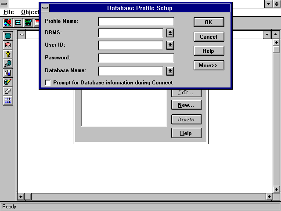
Task: Click the Profile Name input field
Action: 136,22
